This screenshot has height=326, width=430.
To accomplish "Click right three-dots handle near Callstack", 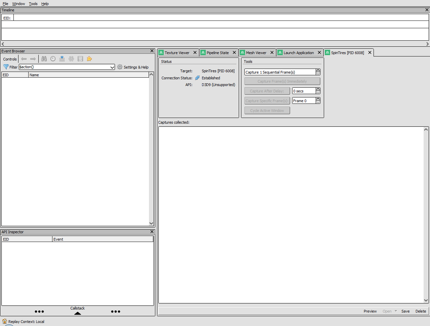I will 116,312.
